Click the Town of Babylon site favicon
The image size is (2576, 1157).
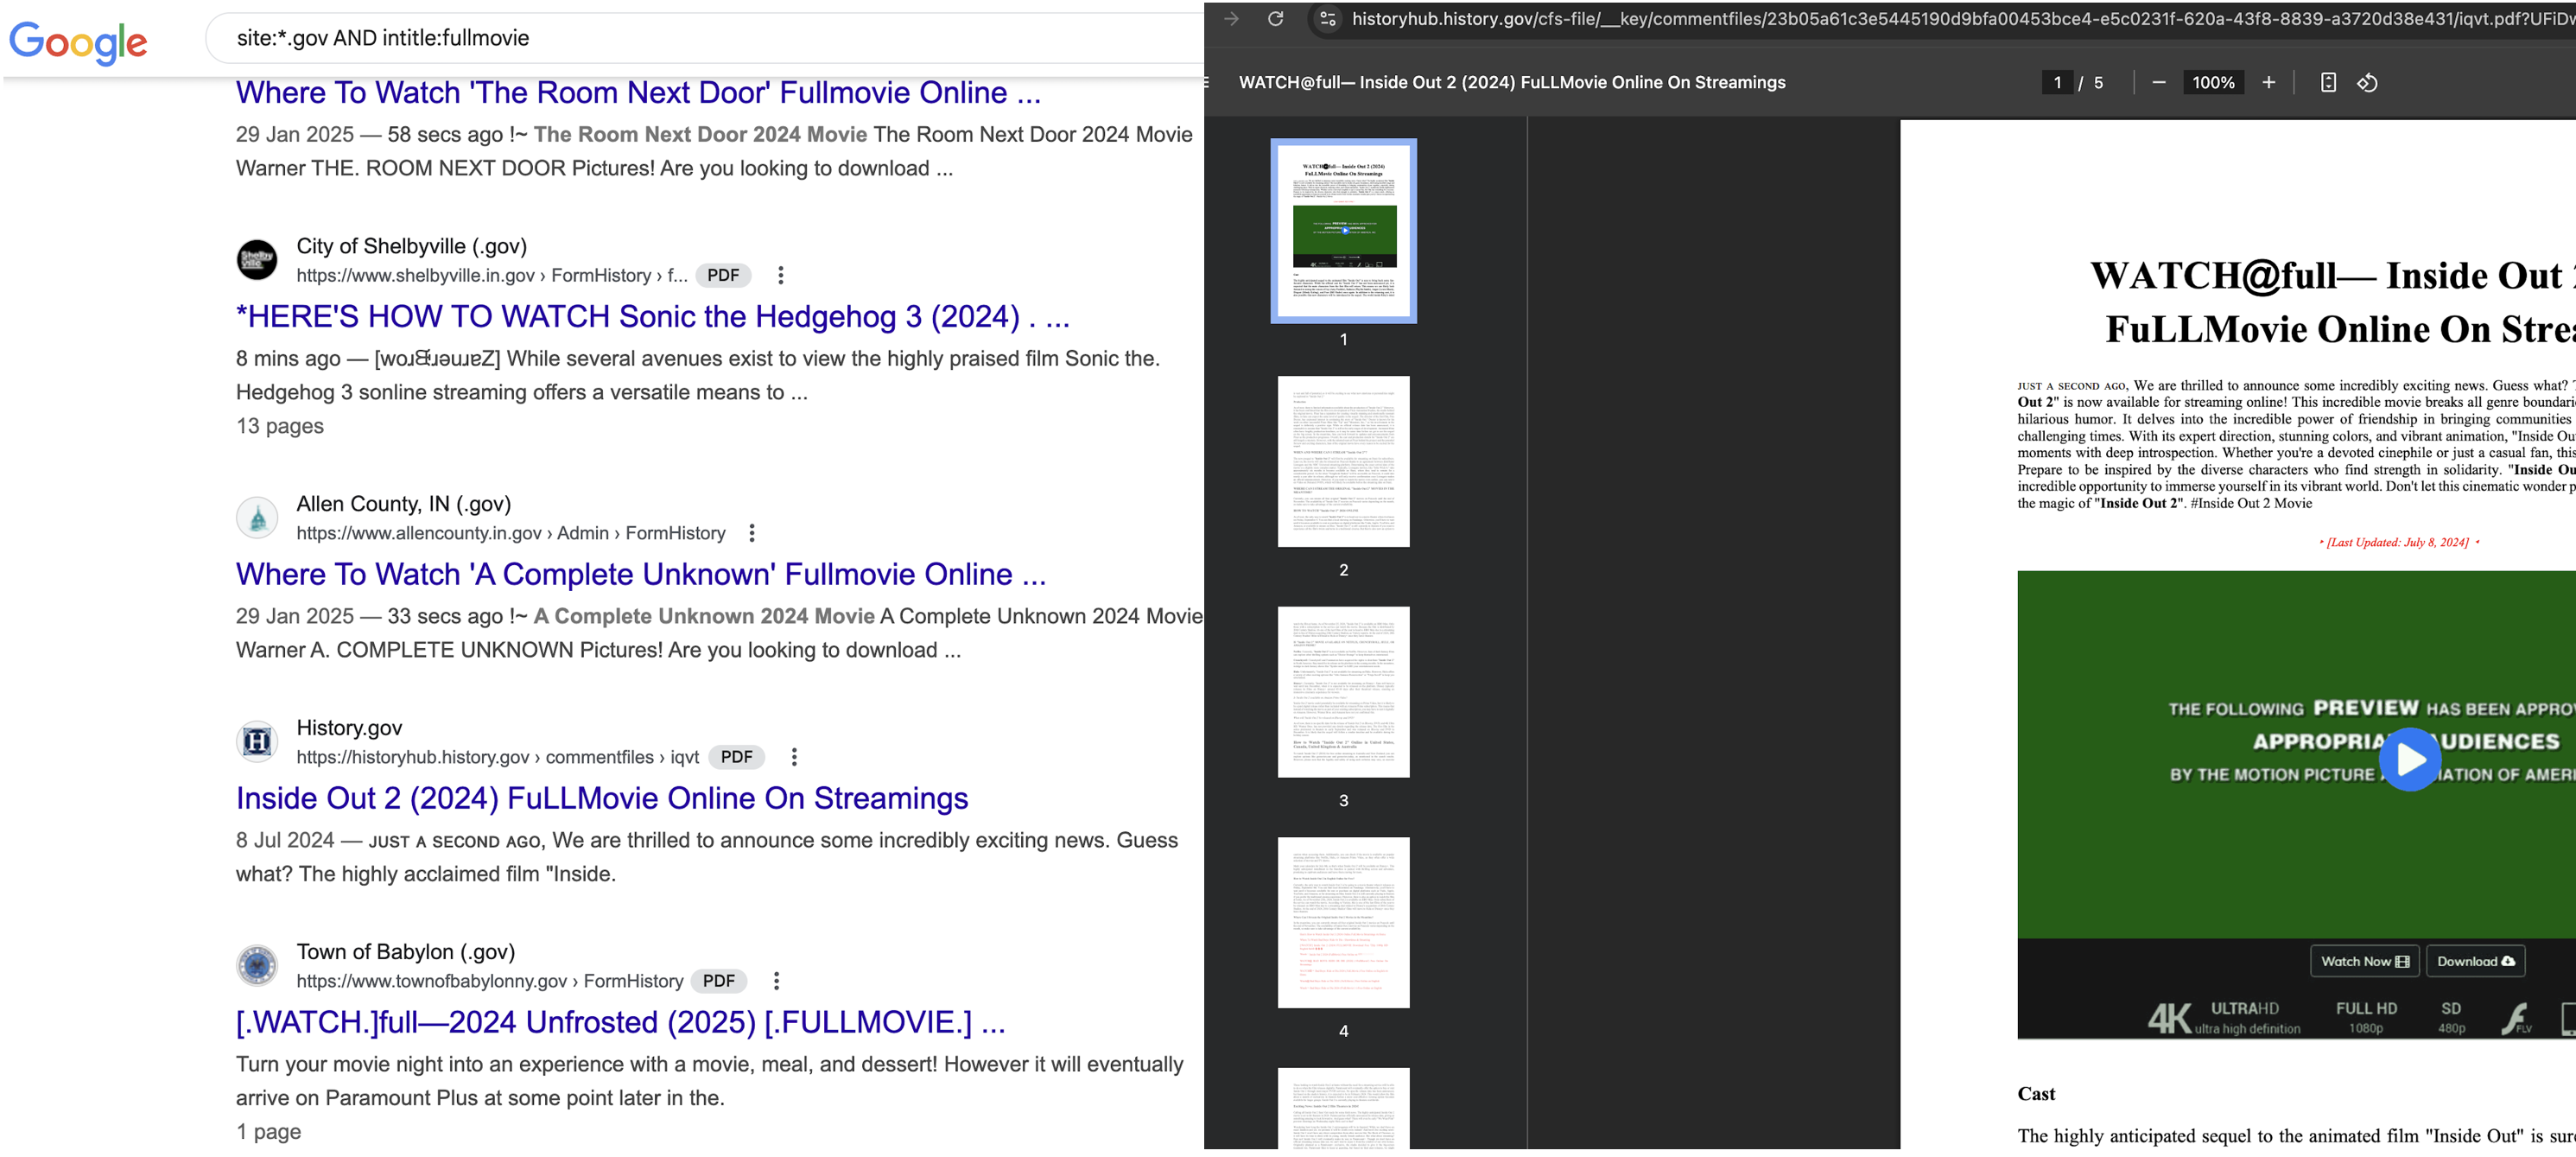(x=257, y=966)
